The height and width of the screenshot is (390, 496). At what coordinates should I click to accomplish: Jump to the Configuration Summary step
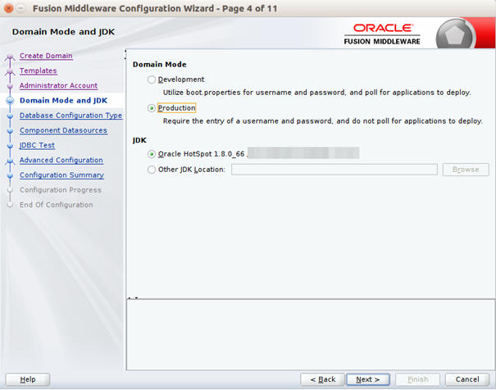click(61, 175)
